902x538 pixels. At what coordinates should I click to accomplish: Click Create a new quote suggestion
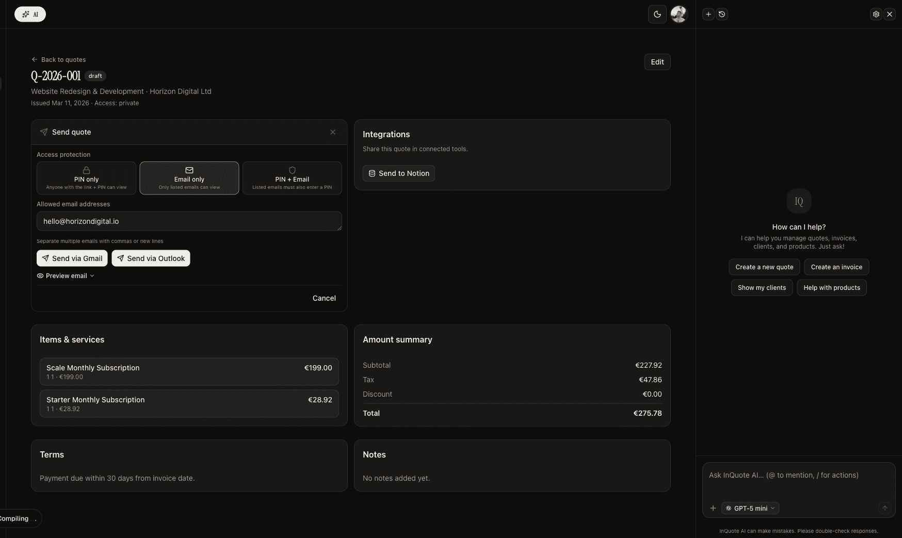point(764,267)
